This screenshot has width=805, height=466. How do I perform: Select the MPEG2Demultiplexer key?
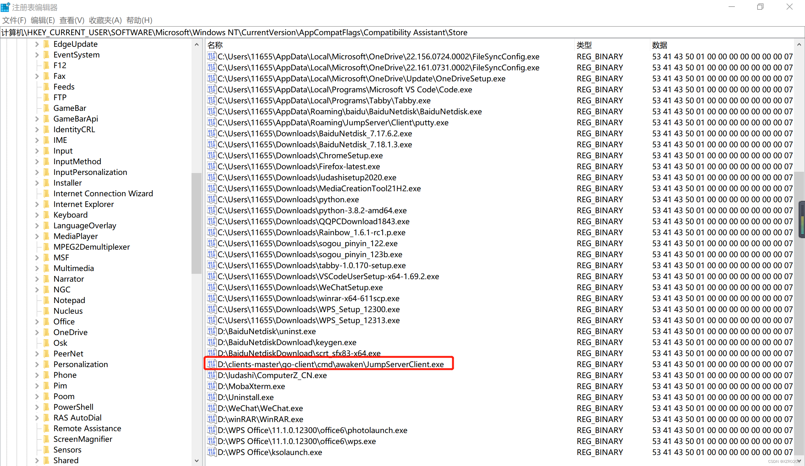(x=92, y=247)
